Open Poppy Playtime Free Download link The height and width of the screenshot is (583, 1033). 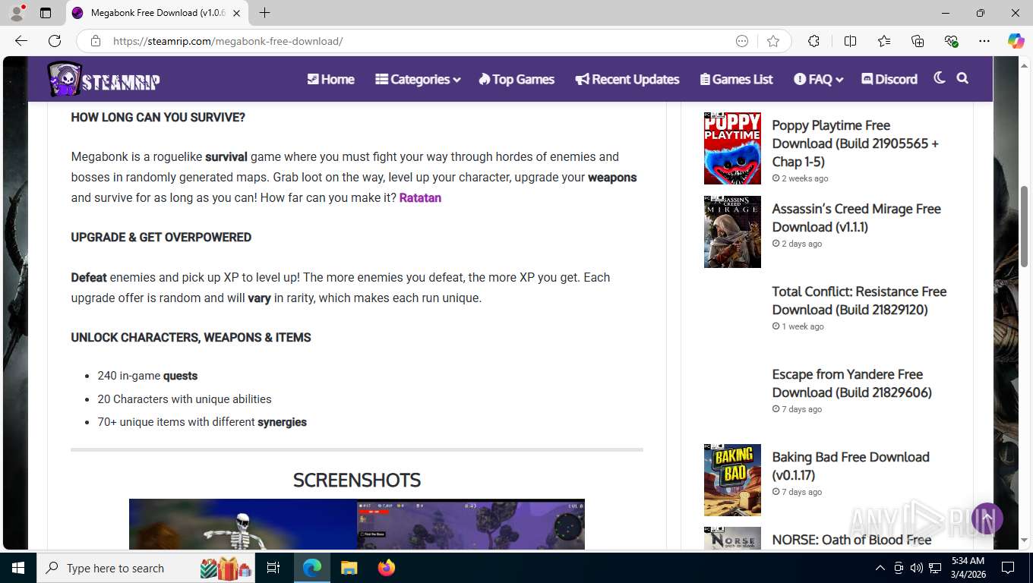coord(855,143)
